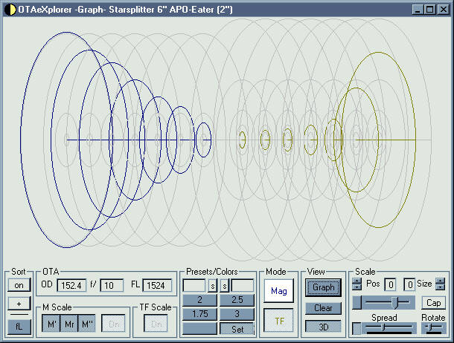
Task: Click the Pos stepper down arrow
Action: (357, 287)
